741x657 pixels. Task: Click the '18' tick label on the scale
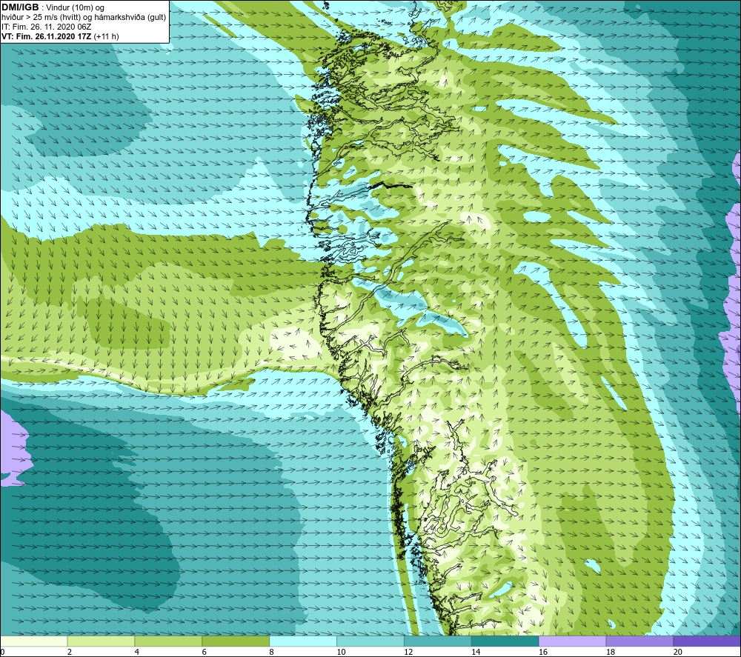[x=611, y=652]
